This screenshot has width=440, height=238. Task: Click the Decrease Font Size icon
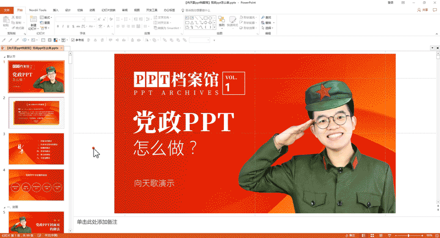pos(104,19)
